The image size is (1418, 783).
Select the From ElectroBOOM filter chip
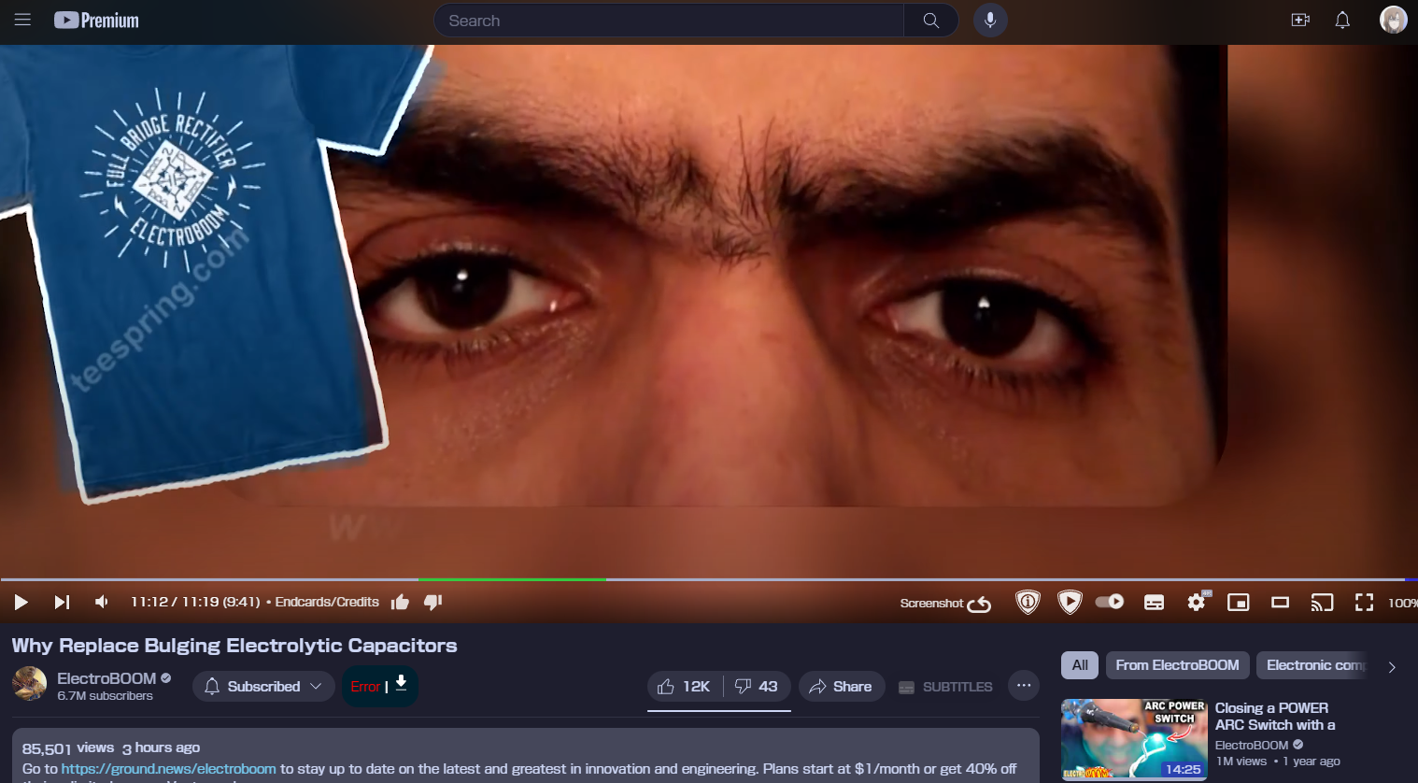[x=1177, y=664]
